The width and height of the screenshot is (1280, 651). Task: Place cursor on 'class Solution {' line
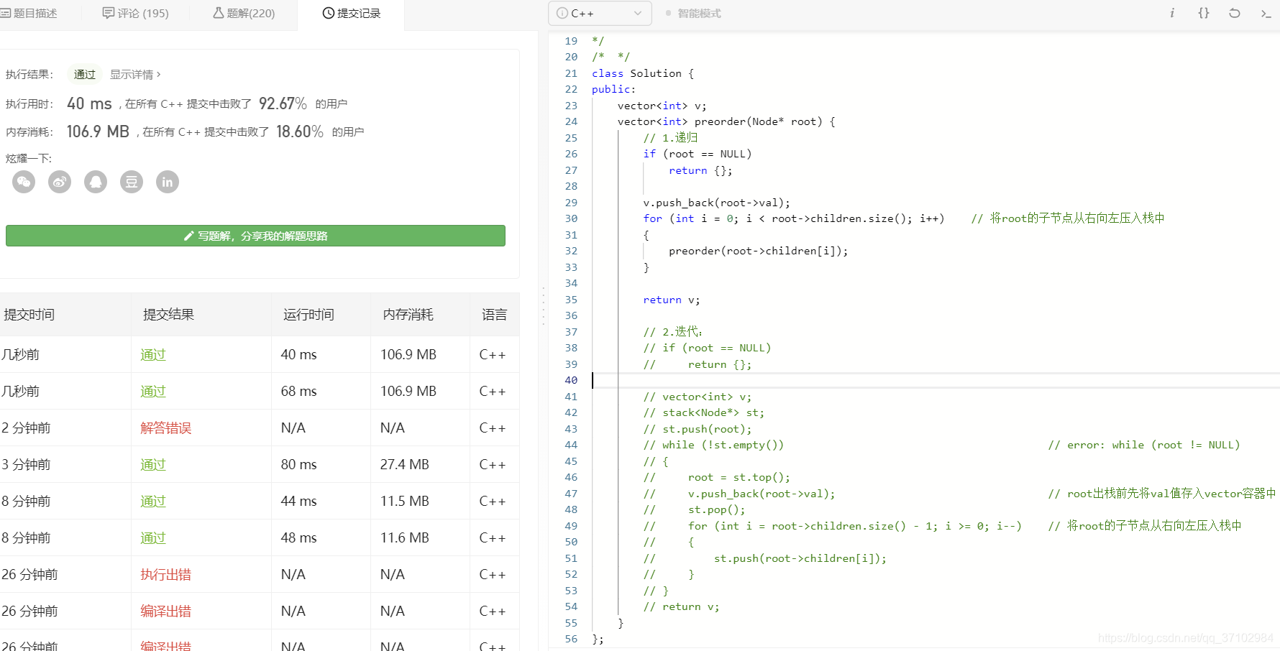click(x=643, y=73)
